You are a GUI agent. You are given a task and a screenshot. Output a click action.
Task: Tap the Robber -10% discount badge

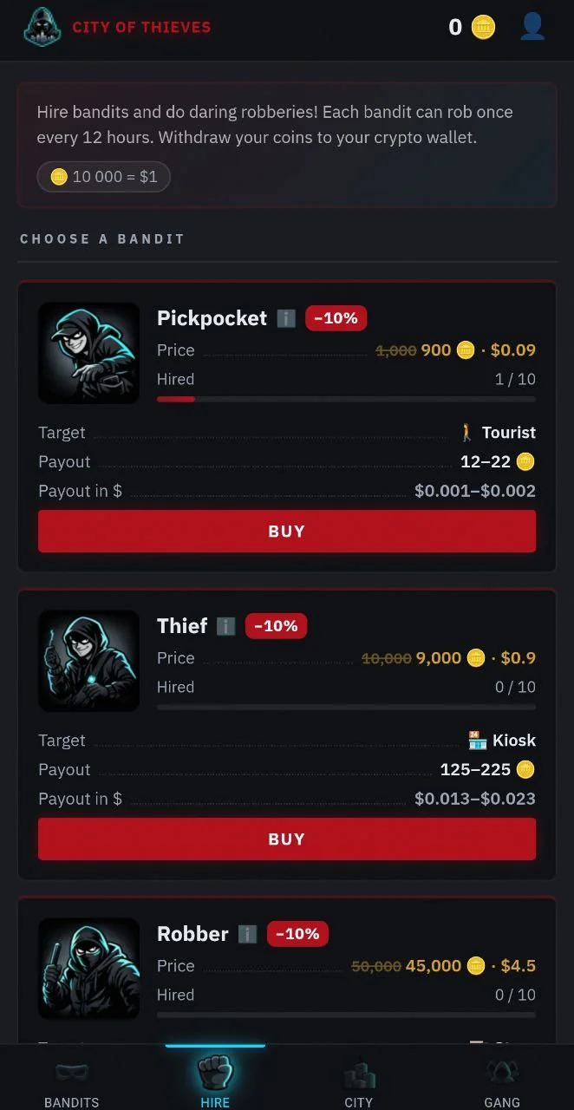click(297, 934)
